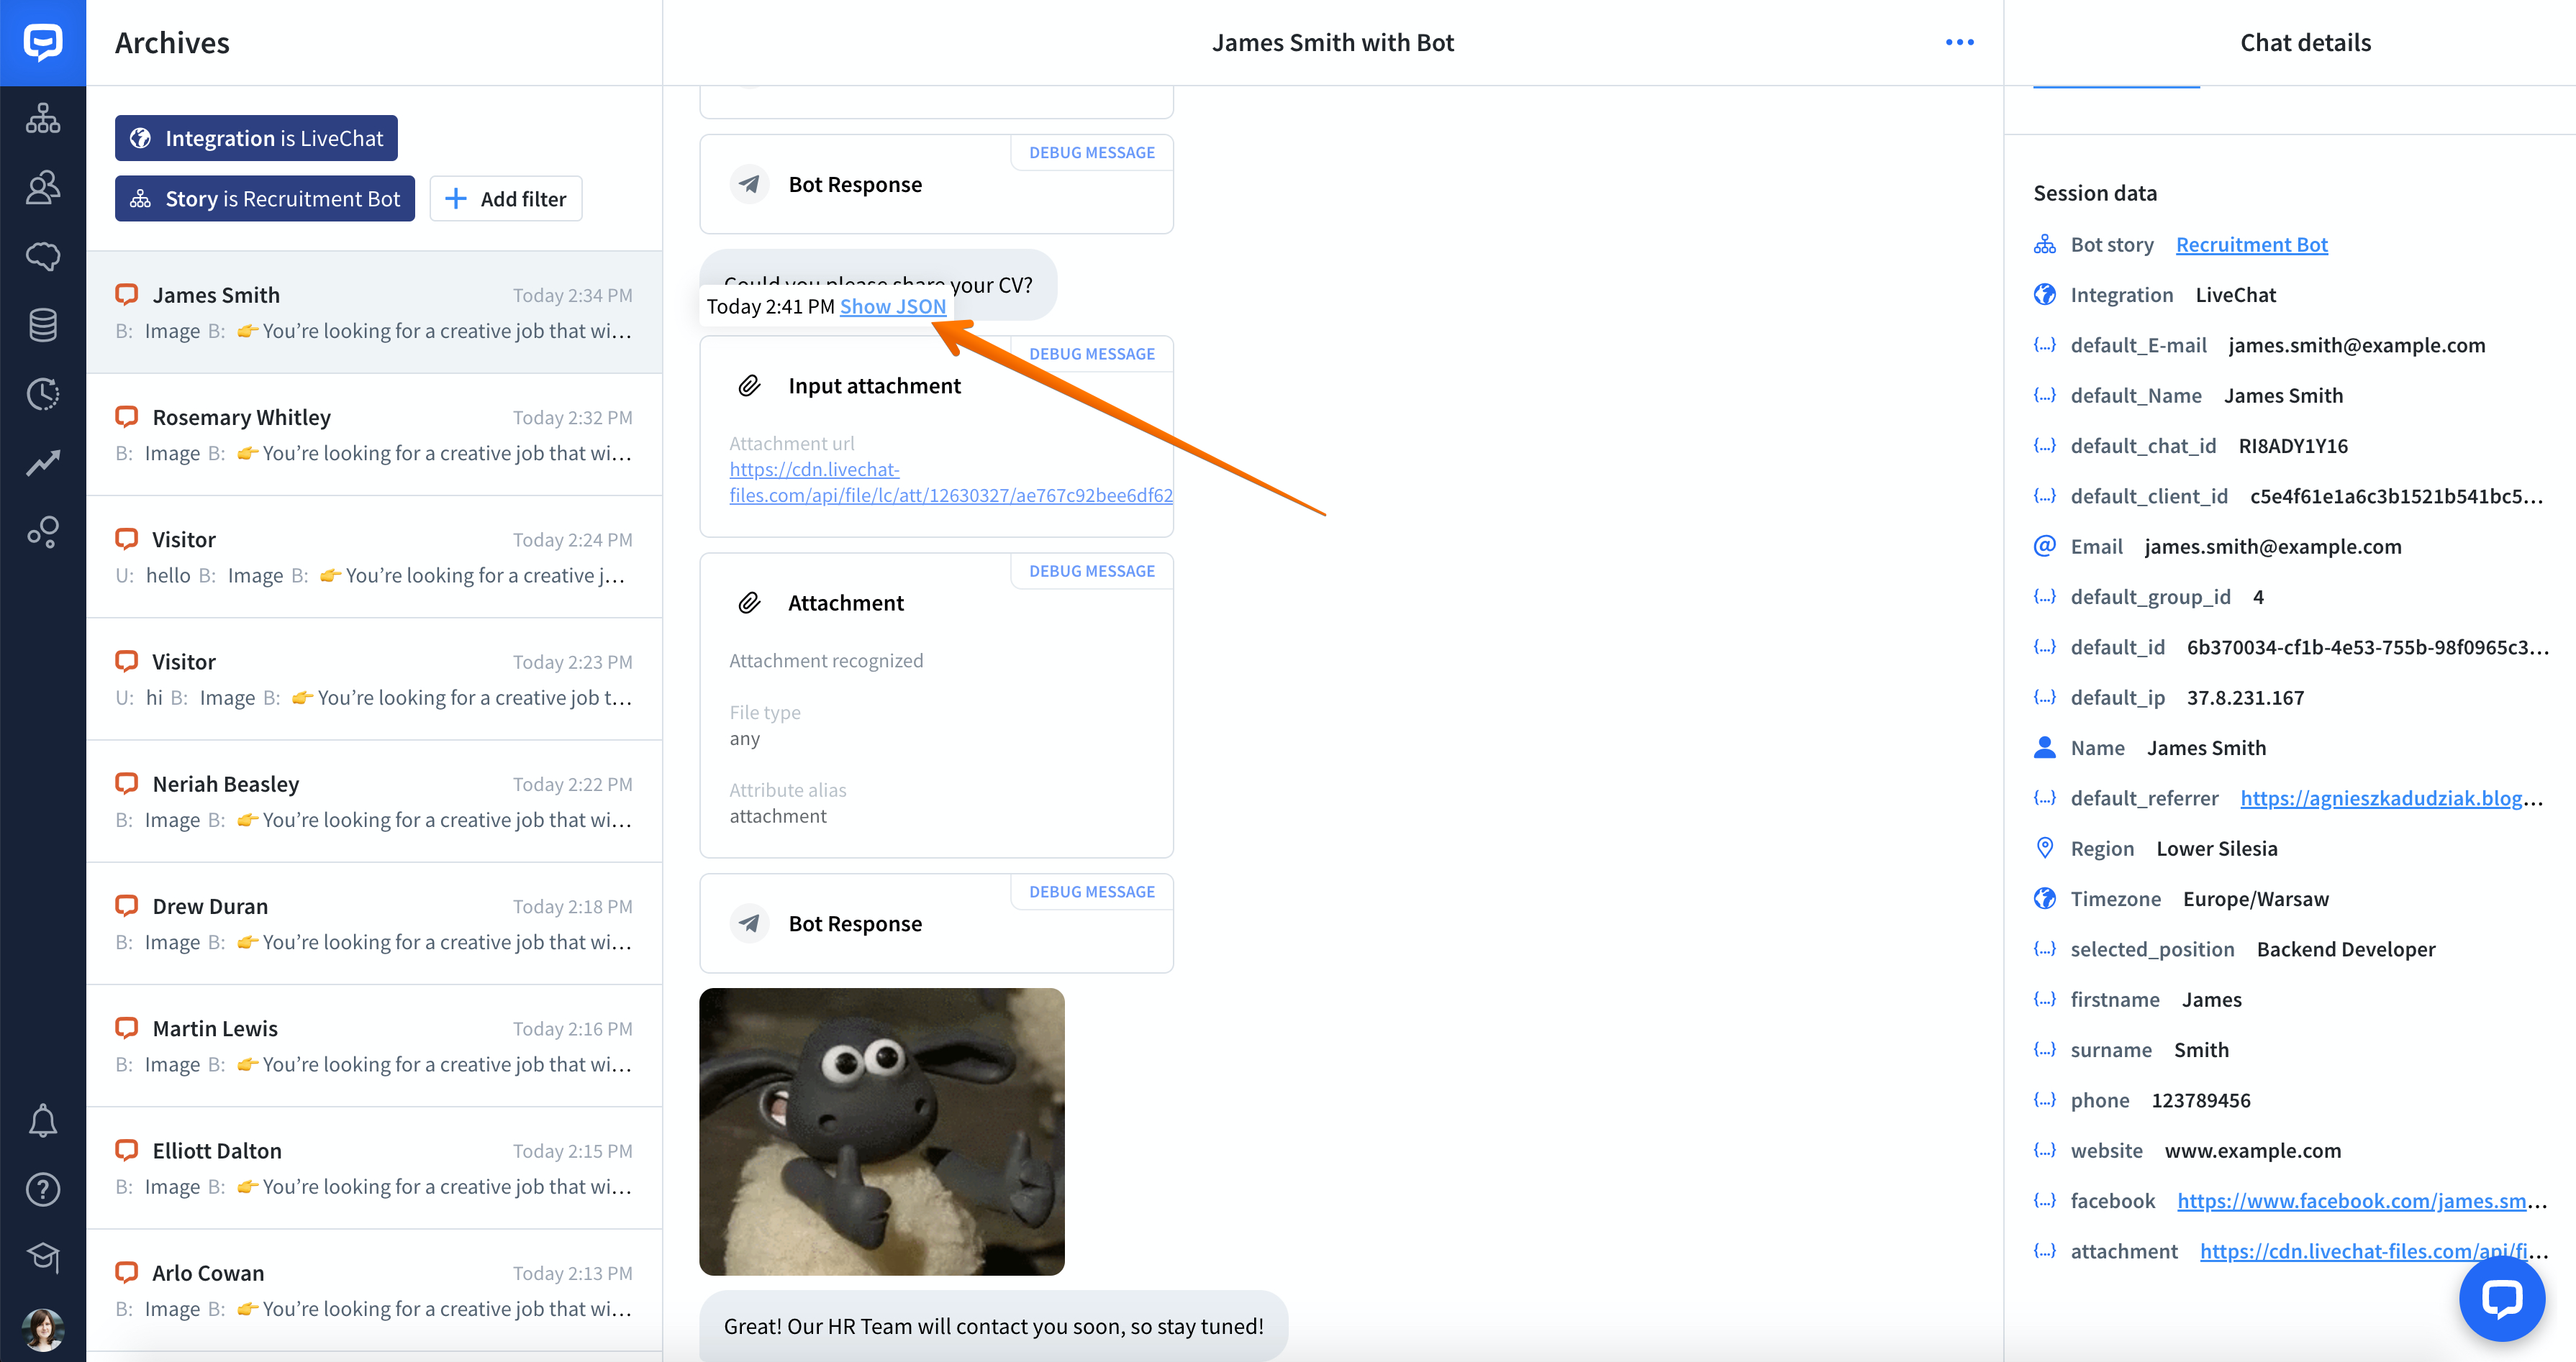Click the Email at-sign icon
Screen dimensions: 2576x1362
coord(2045,546)
